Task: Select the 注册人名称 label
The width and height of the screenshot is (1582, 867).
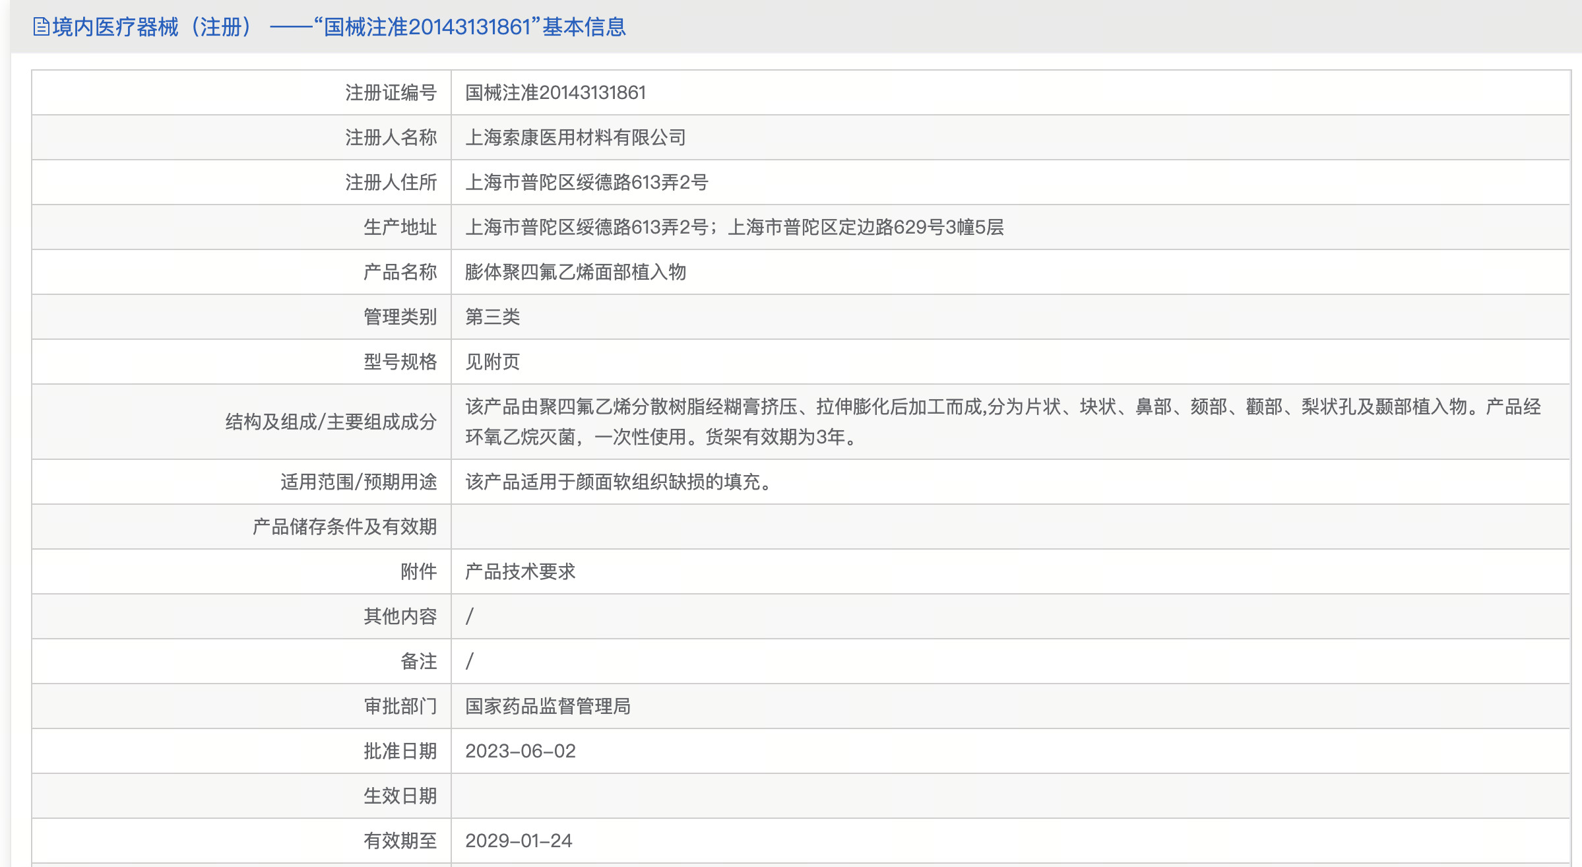Action: (x=391, y=137)
